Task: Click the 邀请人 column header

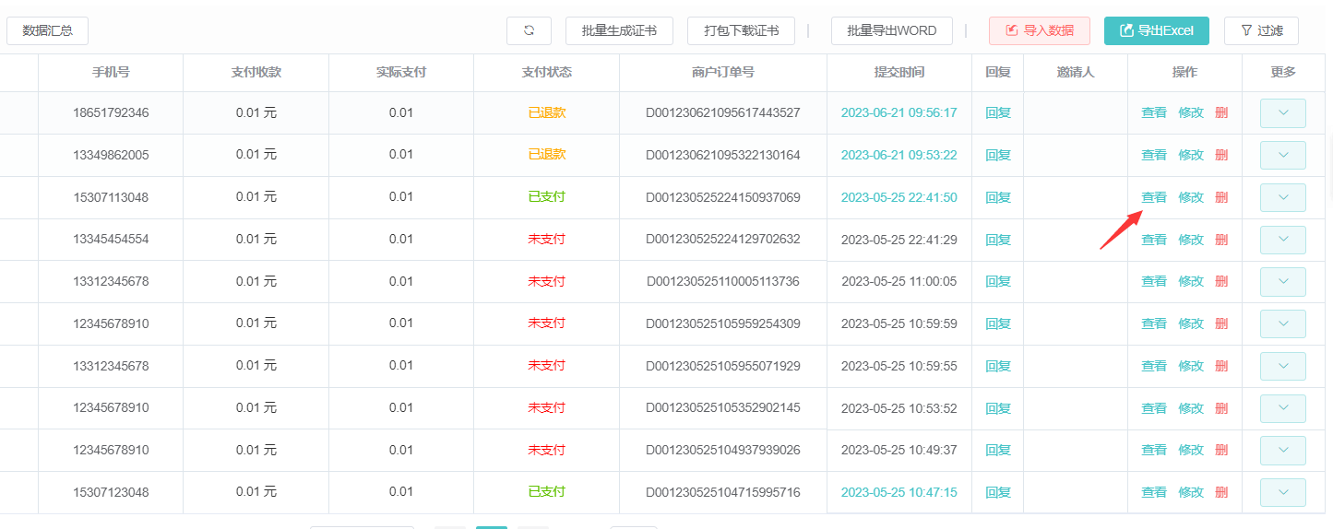Action: tap(1075, 72)
